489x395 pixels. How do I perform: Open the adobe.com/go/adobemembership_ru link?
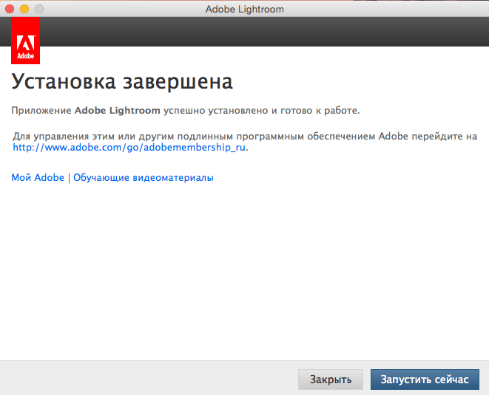click(x=129, y=147)
